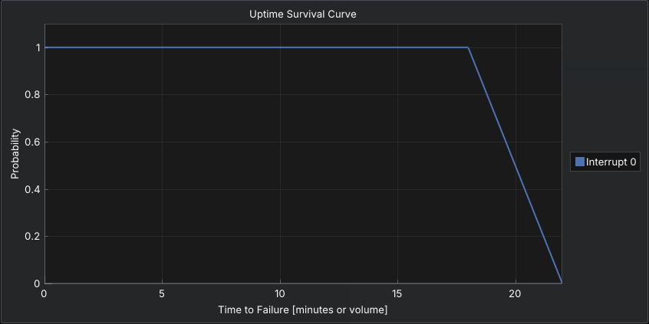Image resolution: width=649 pixels, height=324 pixels.
Task: Click the y-axis tick label 0.2
Action: 31,237
